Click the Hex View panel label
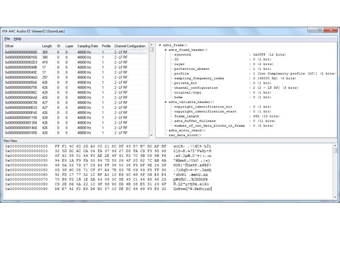340x255 pixels. click(10, 141)
